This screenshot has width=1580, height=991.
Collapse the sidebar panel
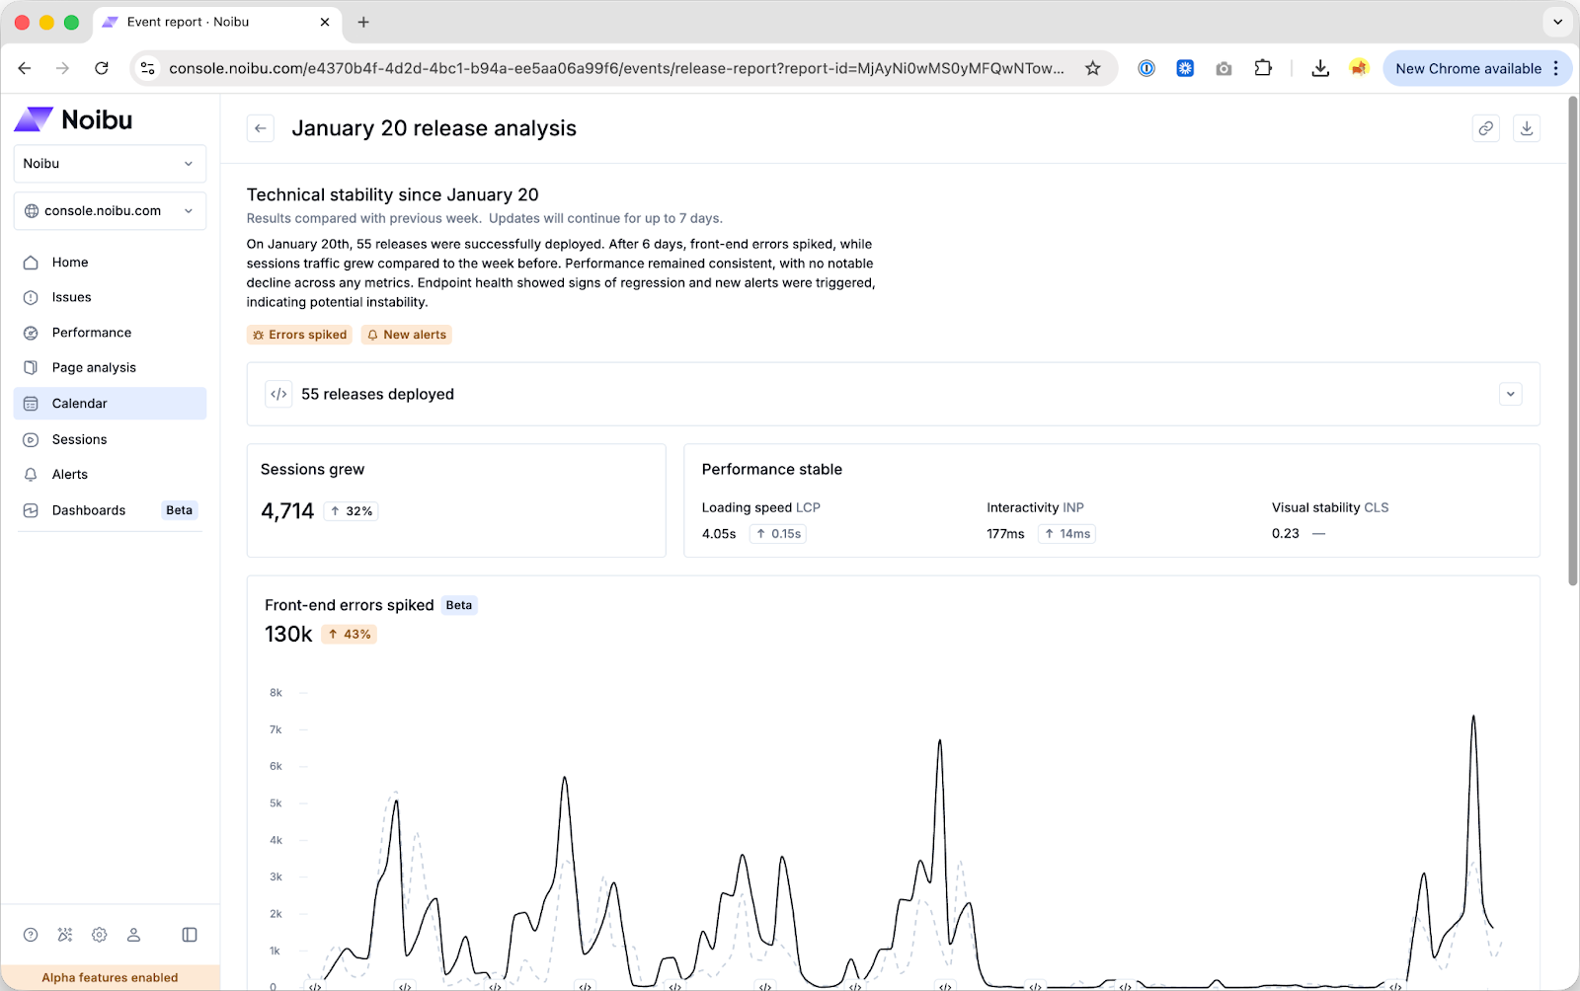(x=190, y=935)
